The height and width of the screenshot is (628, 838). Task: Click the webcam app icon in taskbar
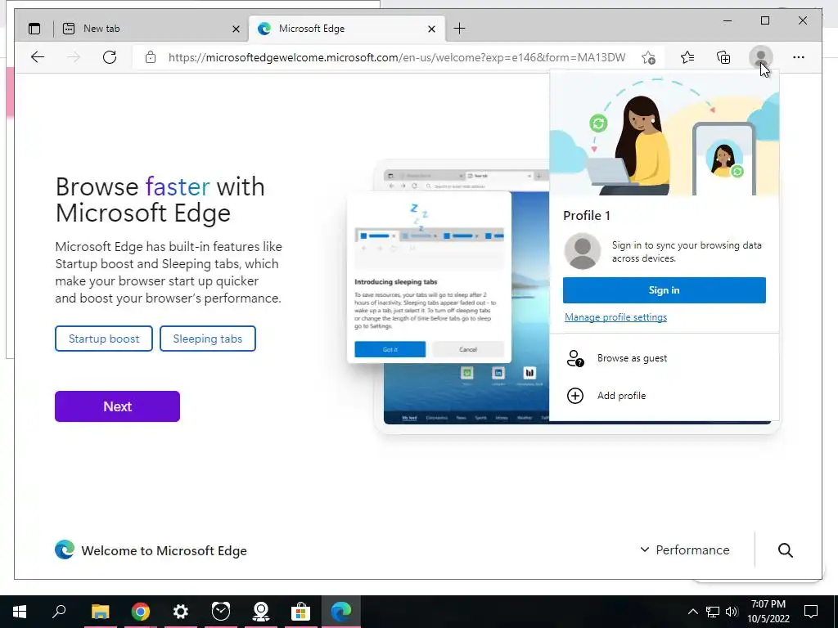point(261,612)
